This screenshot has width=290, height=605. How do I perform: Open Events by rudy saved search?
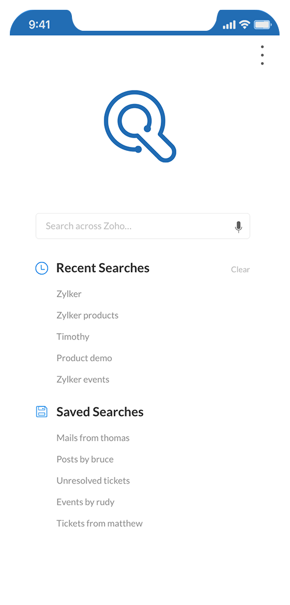pos(86,502)
